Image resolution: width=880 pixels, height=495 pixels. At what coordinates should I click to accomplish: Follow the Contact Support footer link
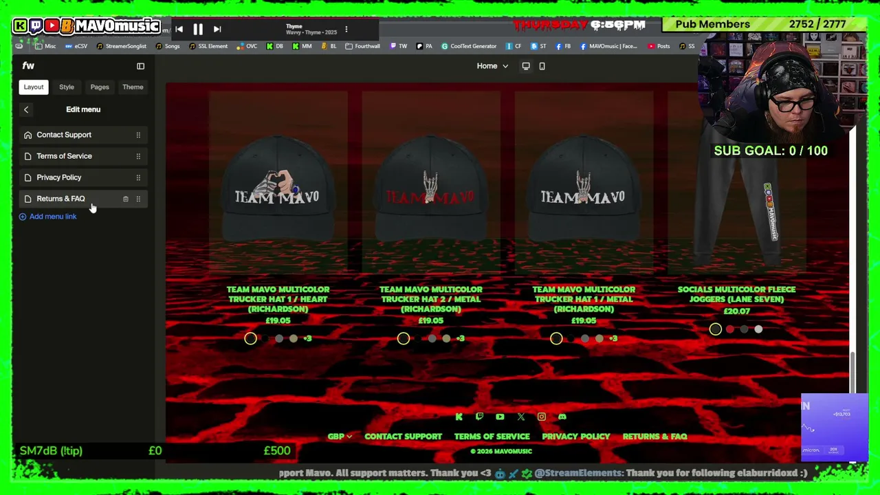pyautogui.click(x=403, y=437)
